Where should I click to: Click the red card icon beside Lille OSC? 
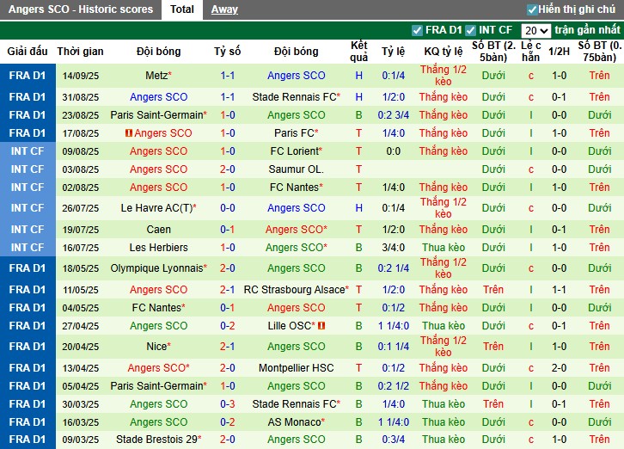click(321, 326)
